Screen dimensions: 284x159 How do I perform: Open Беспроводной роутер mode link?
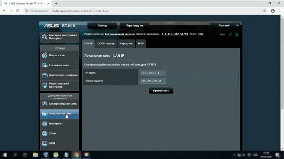[120, 34]
